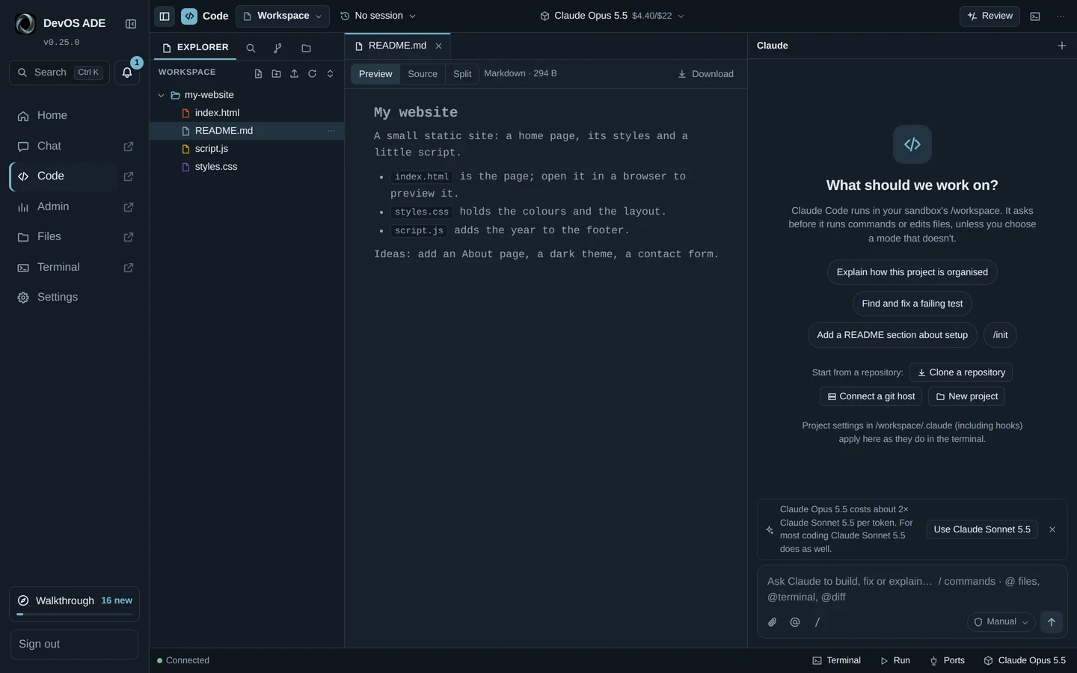
Task: Attach a file with the paperclip icon
Action: 773,622
